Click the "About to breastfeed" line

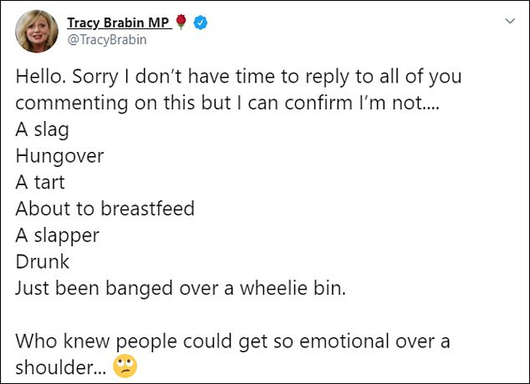(104, 209)
